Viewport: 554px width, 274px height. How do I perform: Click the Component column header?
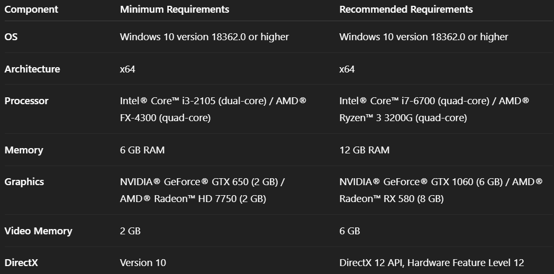point(31,10)
